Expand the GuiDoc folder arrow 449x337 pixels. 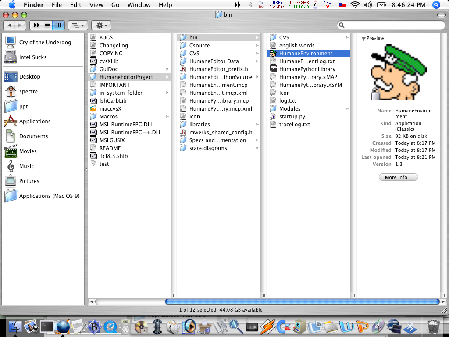click(x=167, y=69)
